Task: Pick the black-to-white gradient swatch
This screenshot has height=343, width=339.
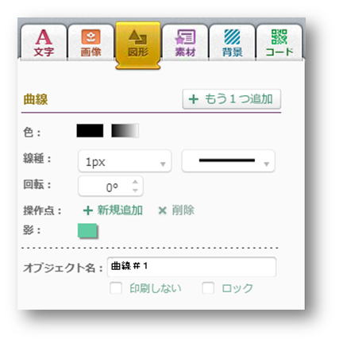Action: (125, 131)
